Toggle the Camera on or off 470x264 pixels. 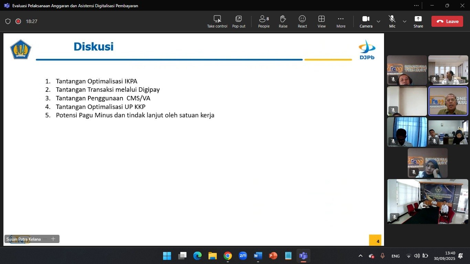[x=366, y=19]
